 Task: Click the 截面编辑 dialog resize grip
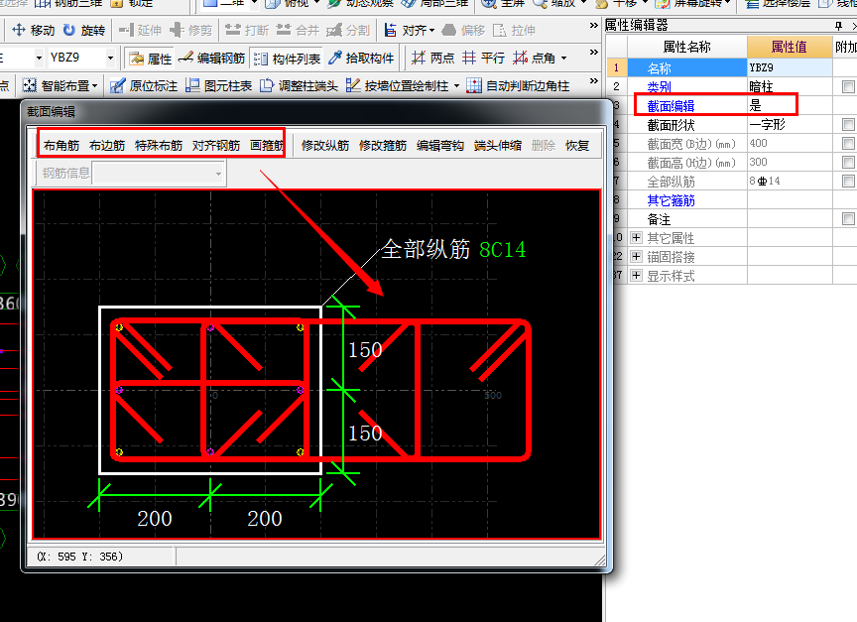(599, 560)
